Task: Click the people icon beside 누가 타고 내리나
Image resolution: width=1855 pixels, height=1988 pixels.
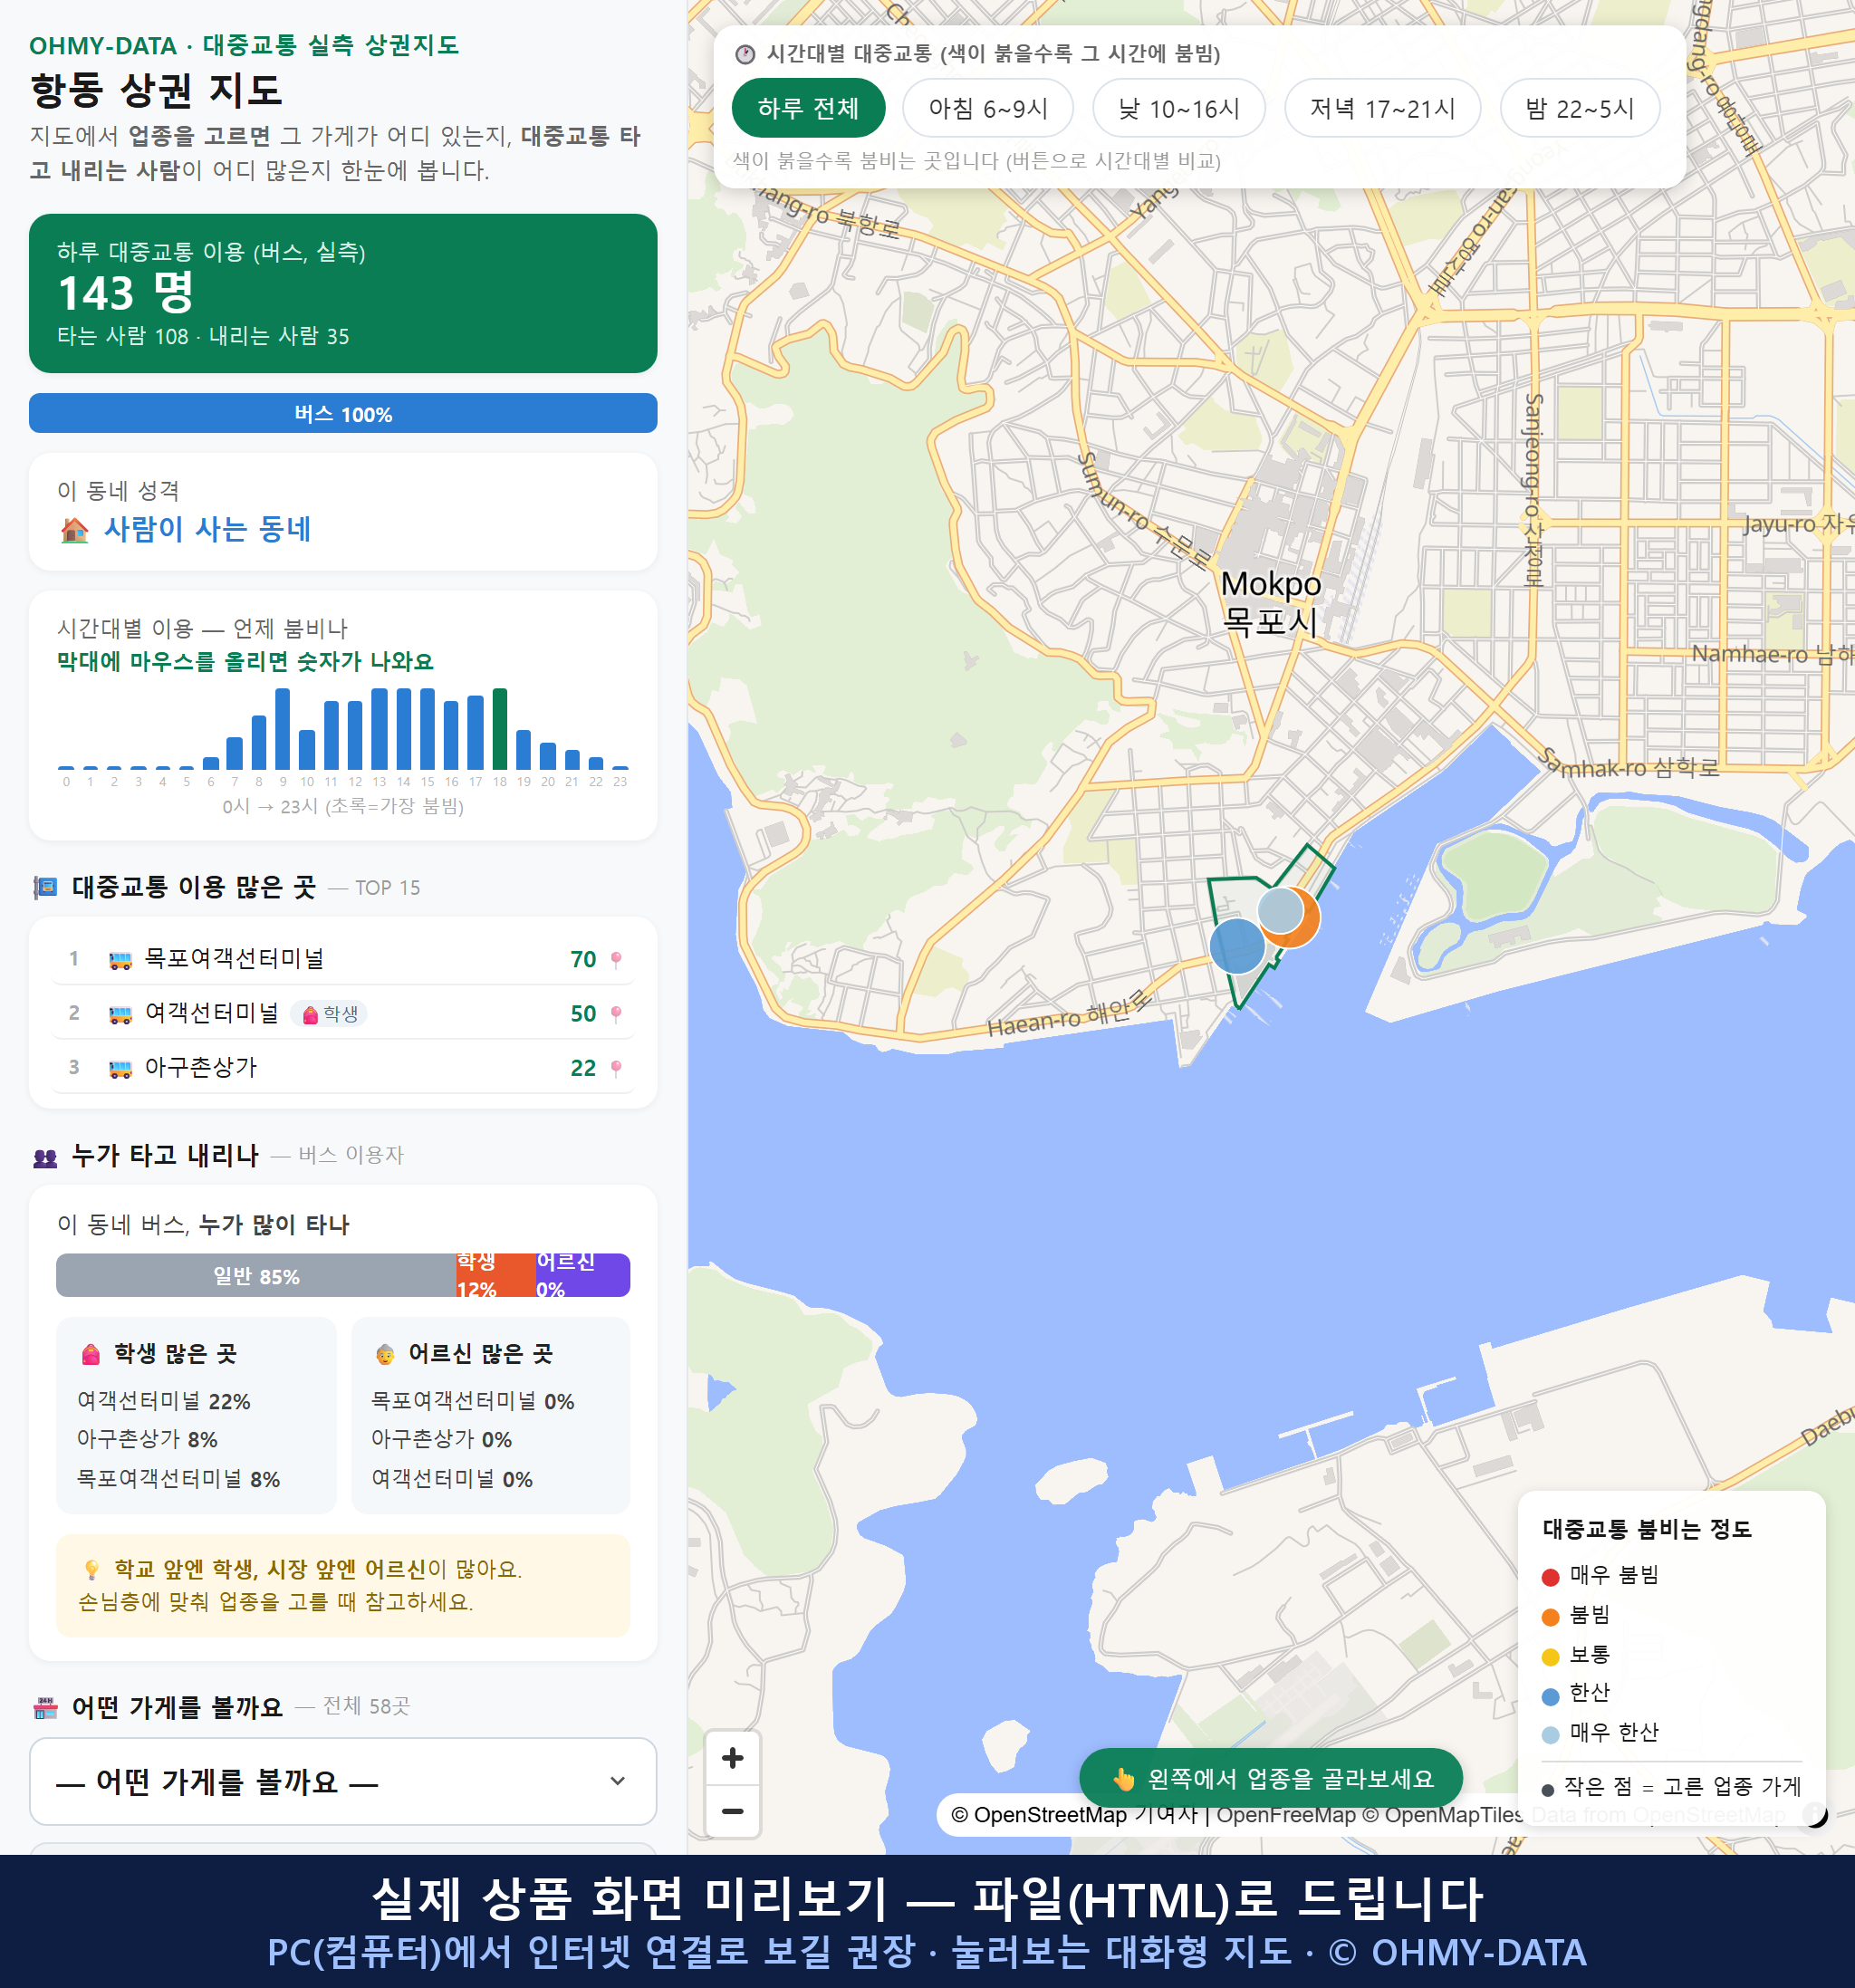Action: click(45, 1157)
